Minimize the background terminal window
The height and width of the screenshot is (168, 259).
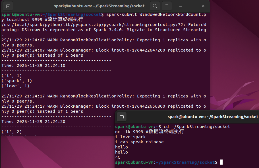[x=180, y=6]
